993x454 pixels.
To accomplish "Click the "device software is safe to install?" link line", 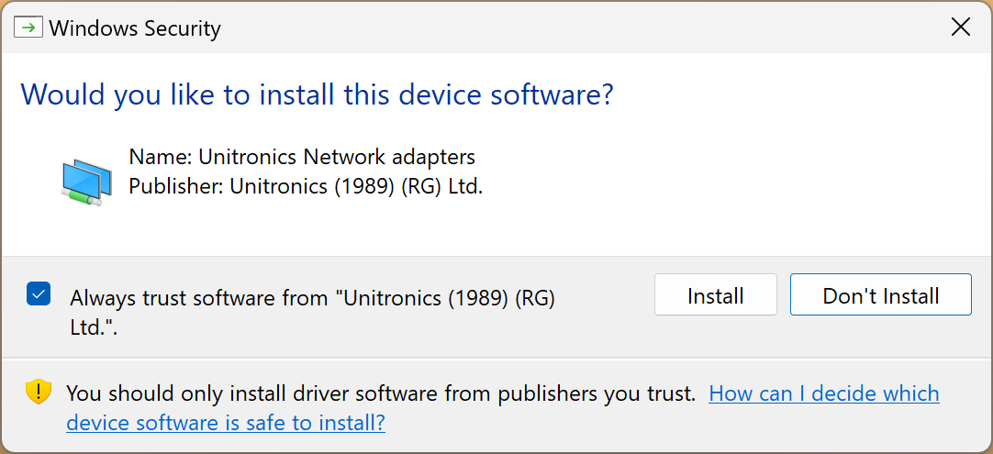I will point(225,423).
